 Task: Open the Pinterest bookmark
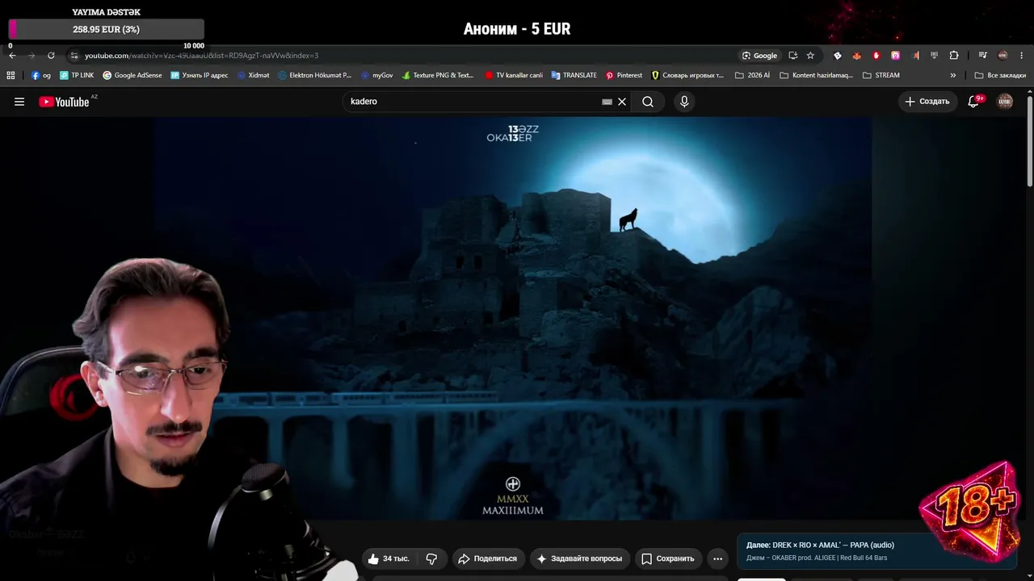pos(624,75)
